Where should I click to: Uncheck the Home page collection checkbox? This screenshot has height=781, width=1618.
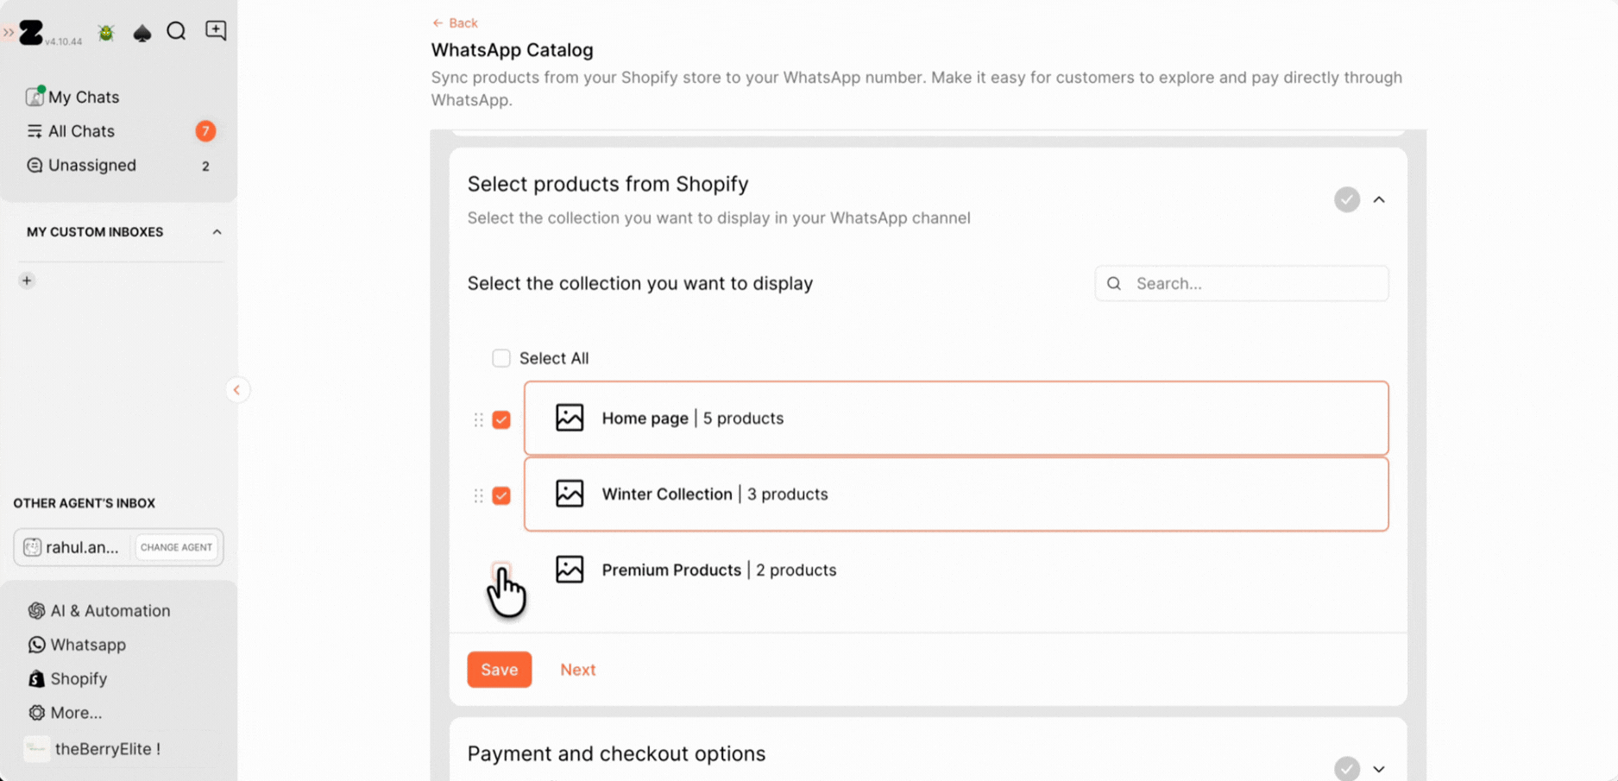(501, 419)
